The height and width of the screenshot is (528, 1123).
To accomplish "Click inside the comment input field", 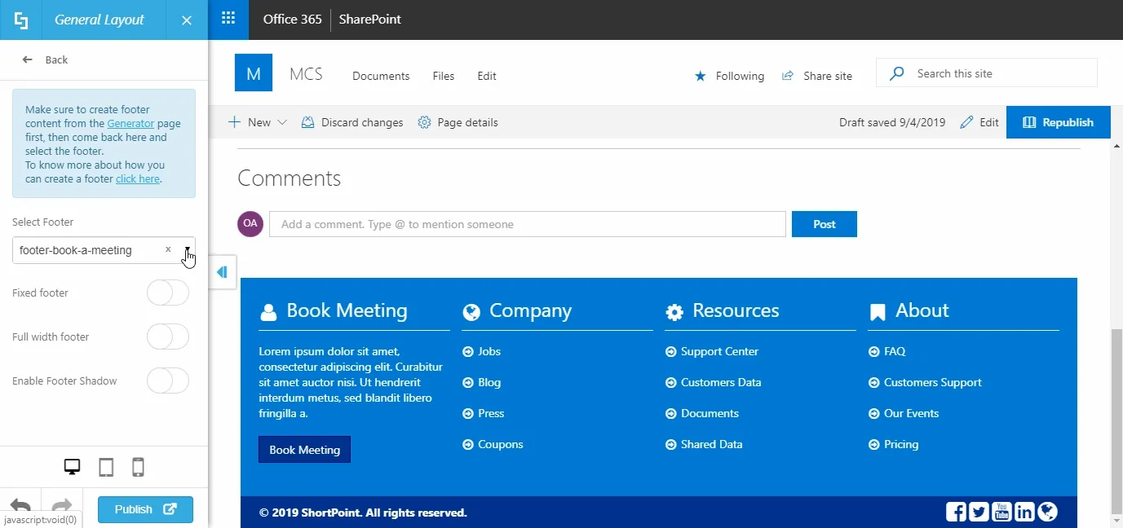I will [x=527, y=224].
